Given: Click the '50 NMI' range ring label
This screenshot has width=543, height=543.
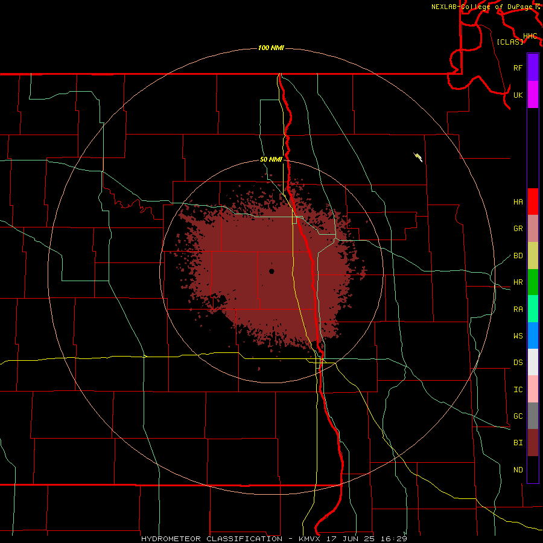Looking at the screenshot, I should [x=271, y=159].
